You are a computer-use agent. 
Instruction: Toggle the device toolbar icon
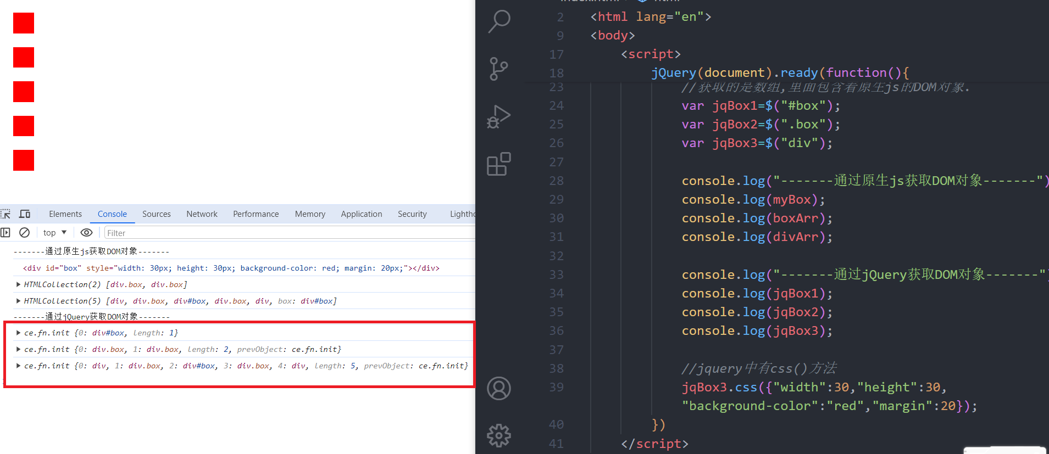[25, 214]
